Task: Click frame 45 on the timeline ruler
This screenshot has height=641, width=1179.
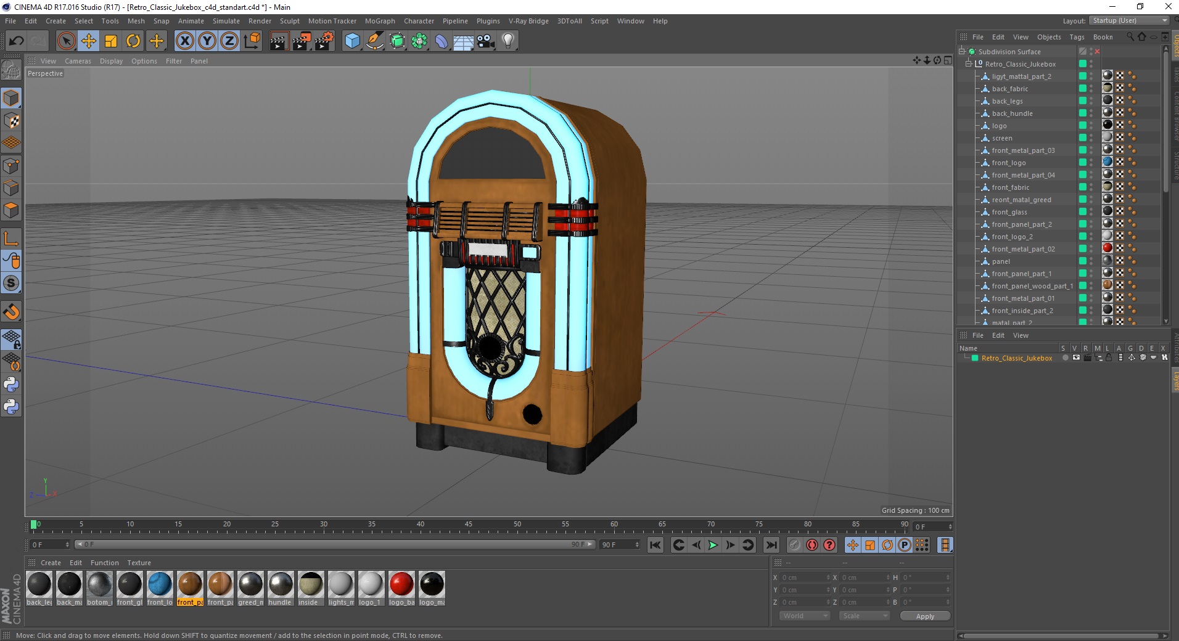Action: (469, 525)
